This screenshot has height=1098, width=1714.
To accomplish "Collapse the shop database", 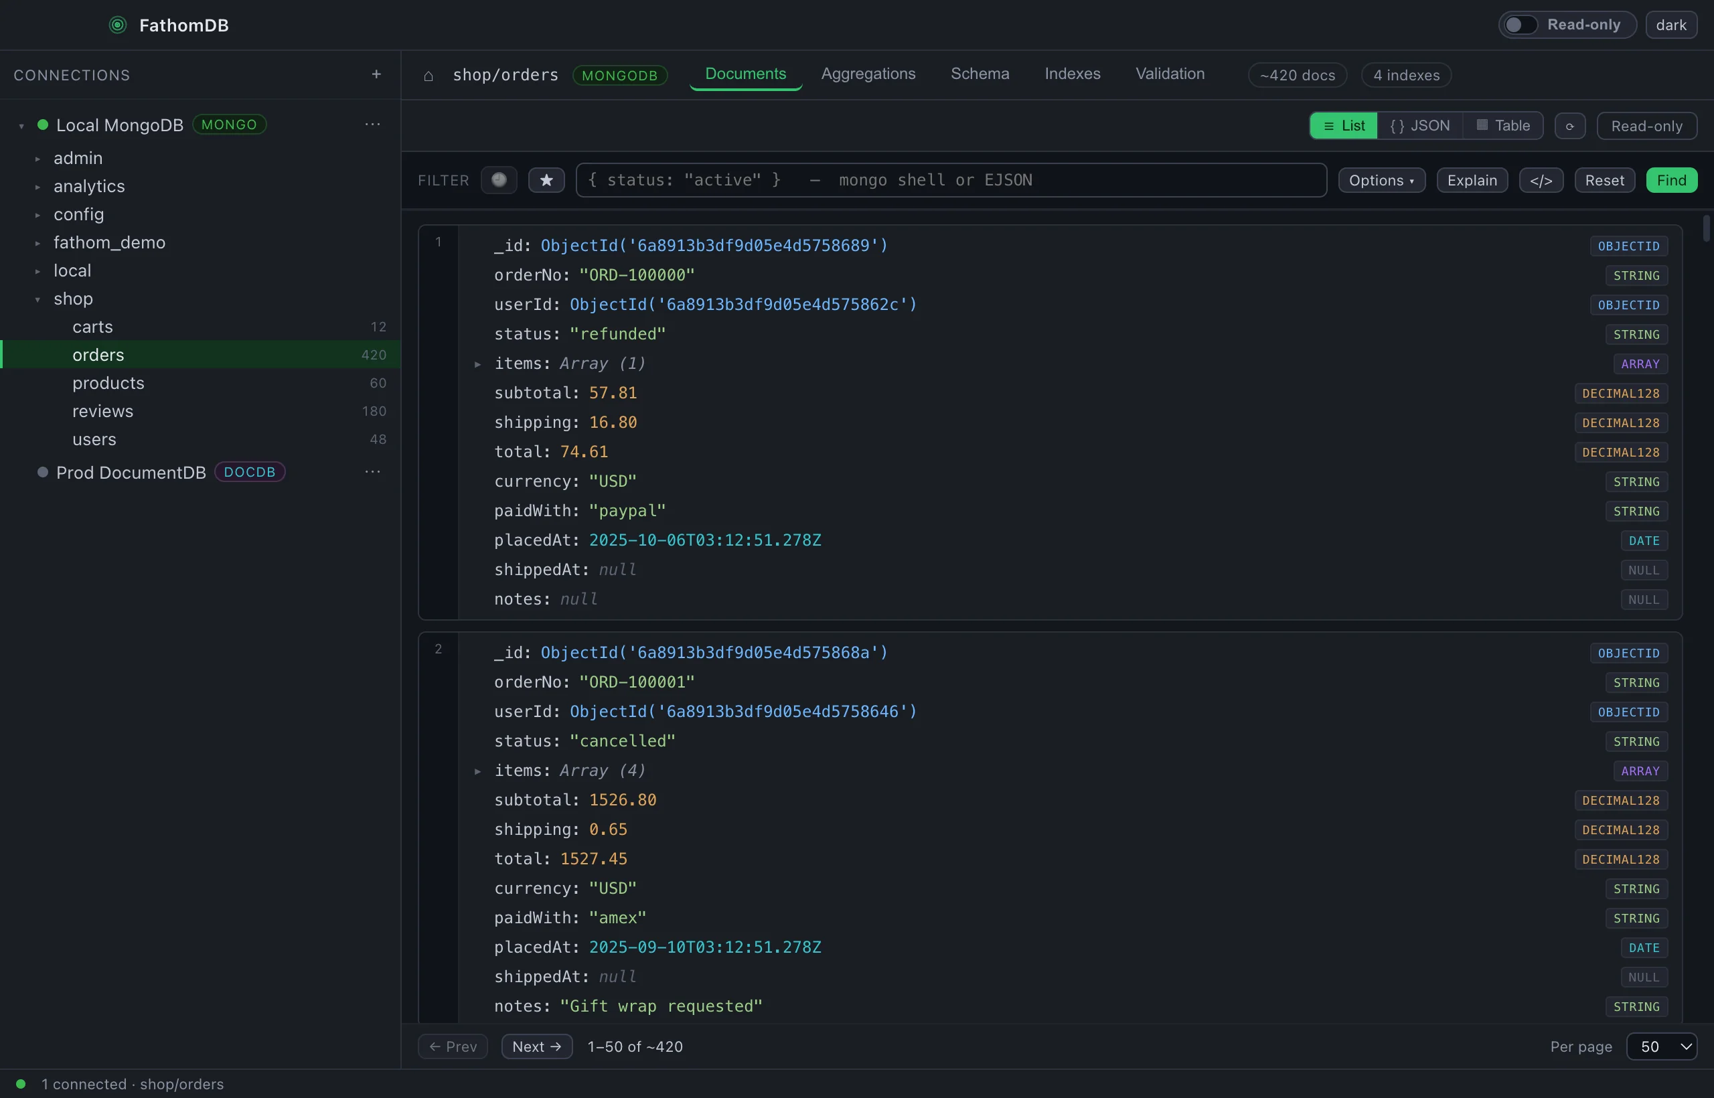I will pos(37,299).
